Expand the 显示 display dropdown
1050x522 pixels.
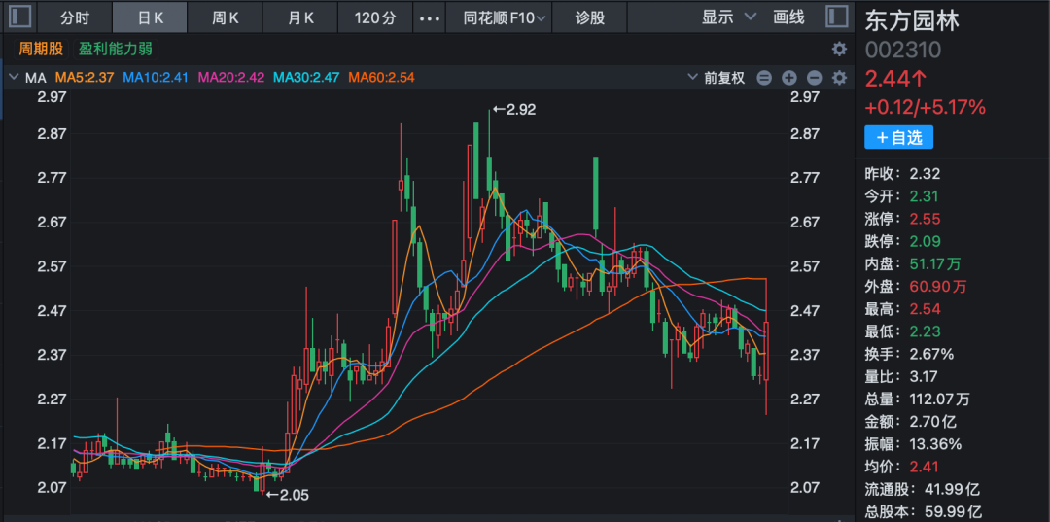(x=729, y=17)
